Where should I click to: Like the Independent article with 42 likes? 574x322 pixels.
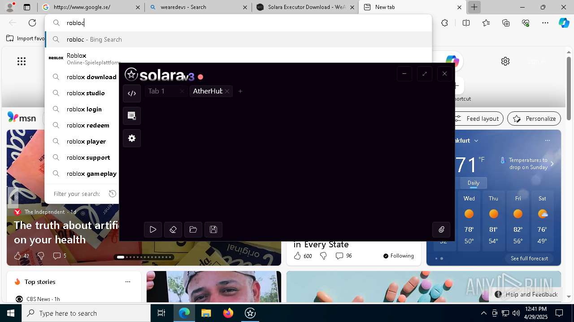tap(21, 256)
